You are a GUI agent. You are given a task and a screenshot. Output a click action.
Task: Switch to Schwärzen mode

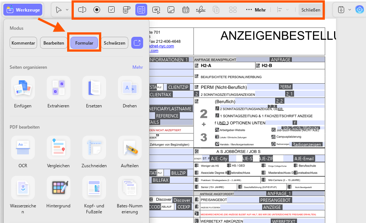(x=114, y=43)
